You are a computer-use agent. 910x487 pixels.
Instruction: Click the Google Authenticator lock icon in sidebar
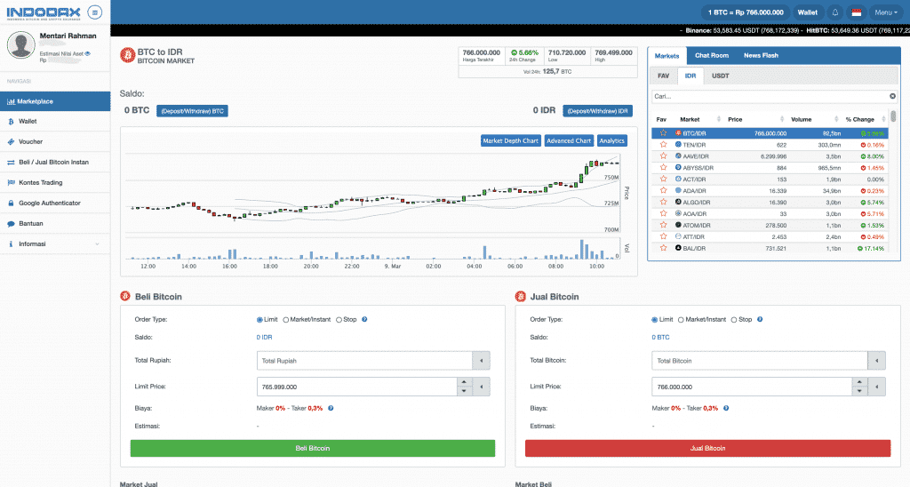[x=11, y=203]
